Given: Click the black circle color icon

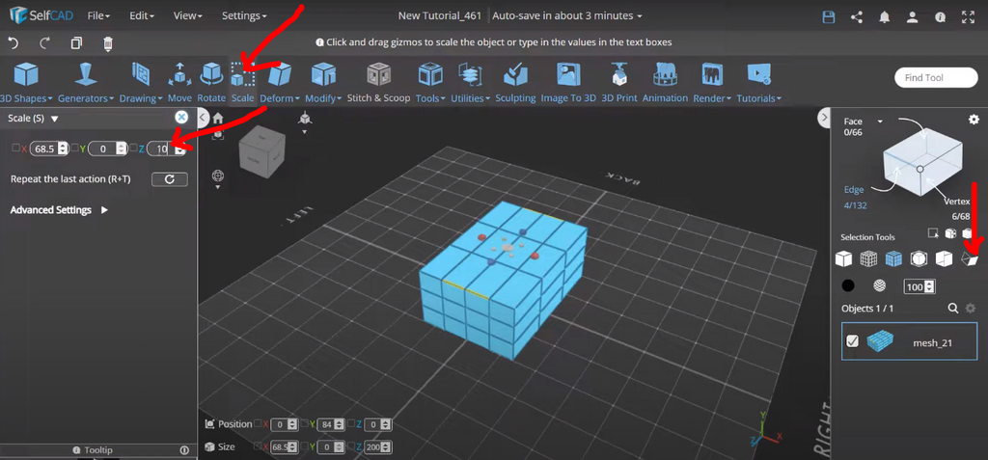Looking at the screenshot, I should (x=848, y=285).
